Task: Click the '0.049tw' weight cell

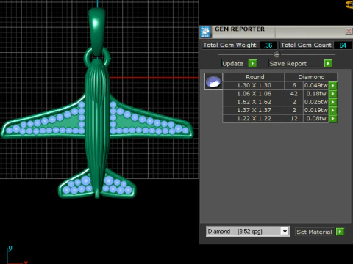Action: (x=315, y=85)
